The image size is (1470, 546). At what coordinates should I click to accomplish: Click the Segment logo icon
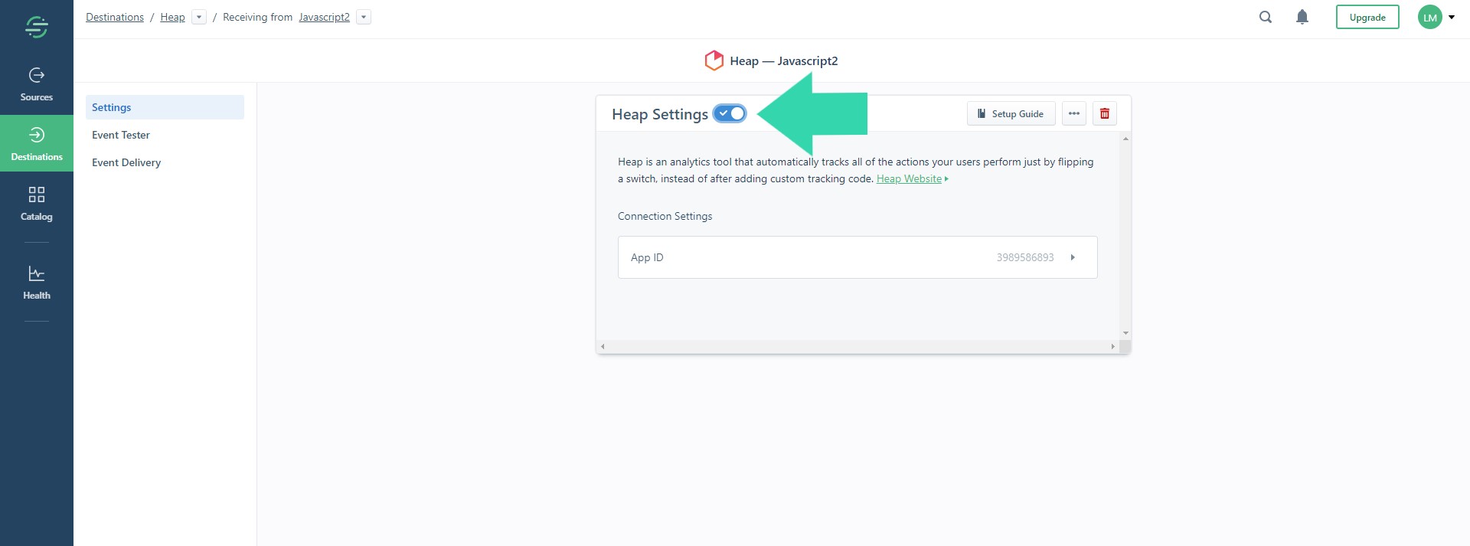point(36,28)
